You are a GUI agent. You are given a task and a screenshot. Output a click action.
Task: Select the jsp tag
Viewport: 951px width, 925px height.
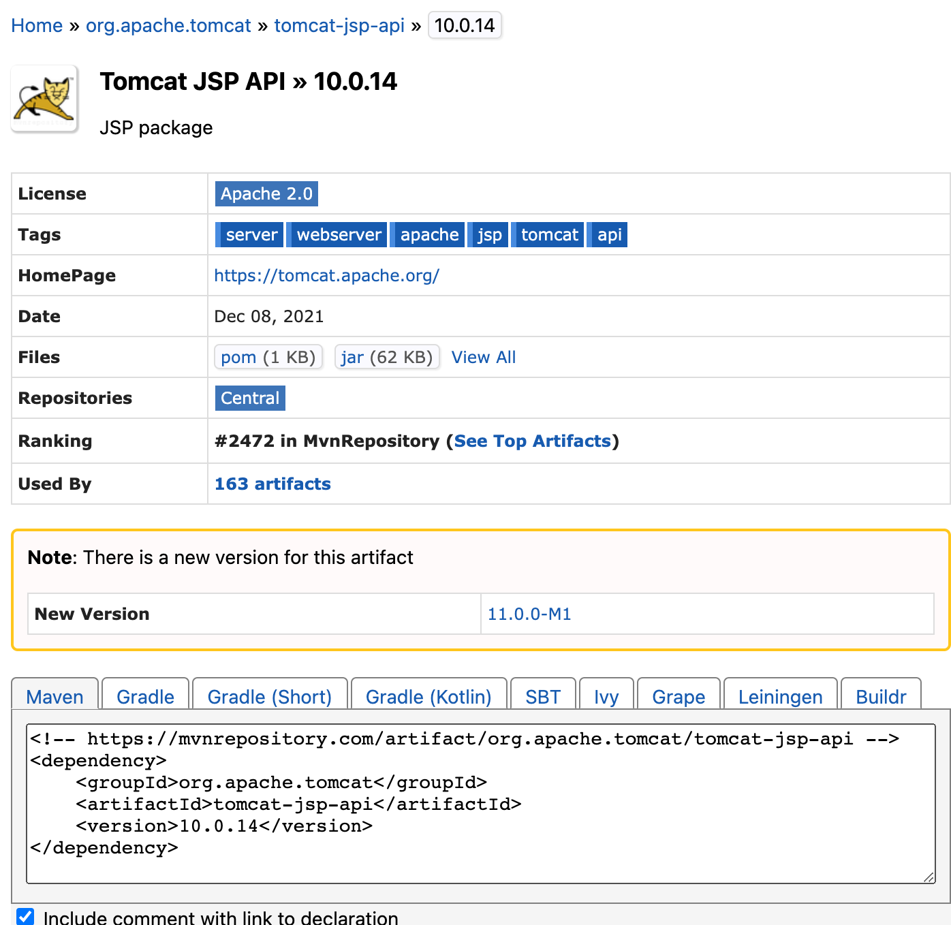click(488, 234)
